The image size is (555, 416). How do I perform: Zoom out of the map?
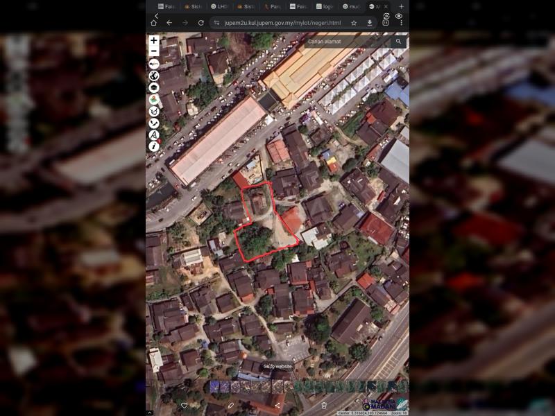(x=154, y=51)
